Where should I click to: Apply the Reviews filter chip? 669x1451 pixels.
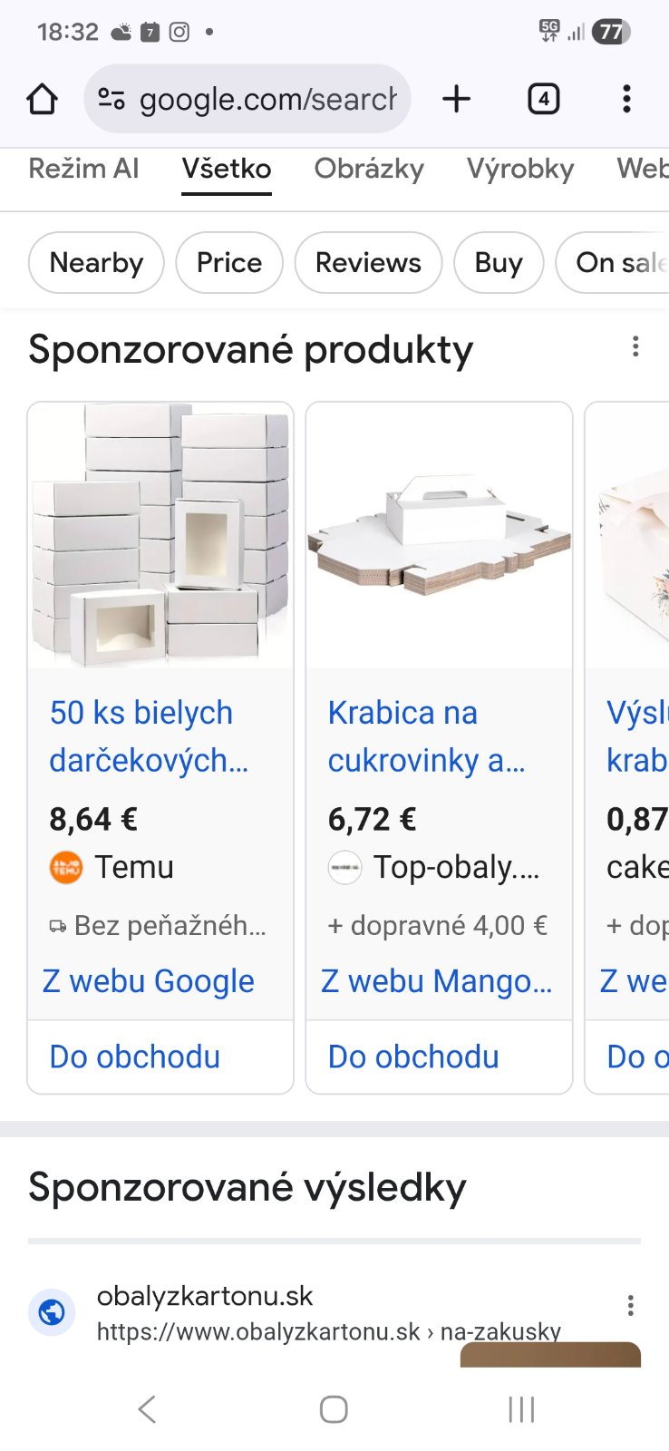tap(368, 263)
